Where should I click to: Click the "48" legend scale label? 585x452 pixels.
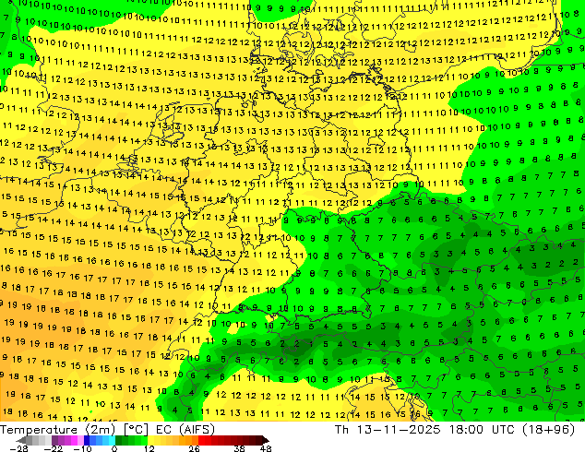[x=266, y=448]
